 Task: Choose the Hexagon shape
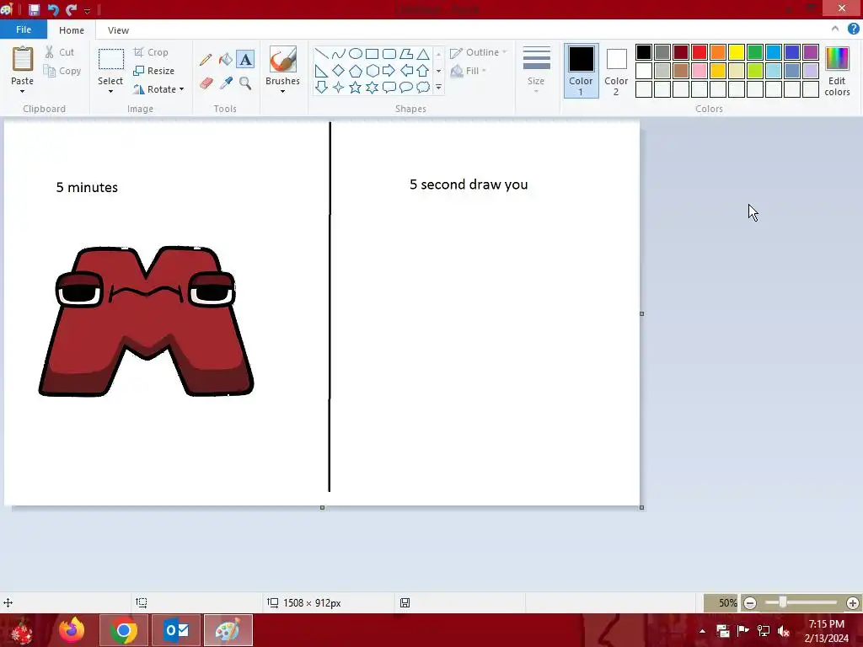[372, 71]
